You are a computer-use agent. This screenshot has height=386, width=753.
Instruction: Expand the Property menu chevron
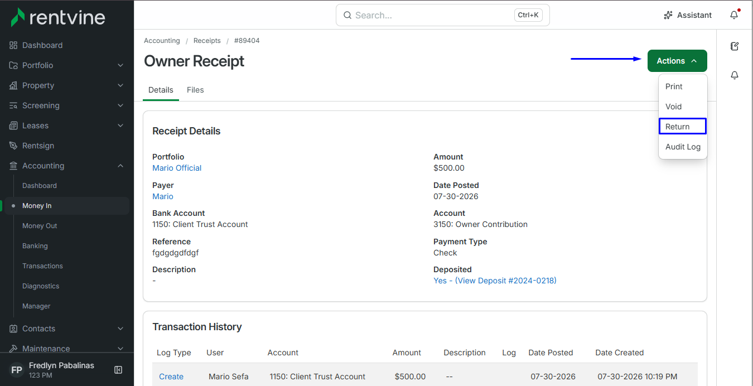[x=120, y=85]
